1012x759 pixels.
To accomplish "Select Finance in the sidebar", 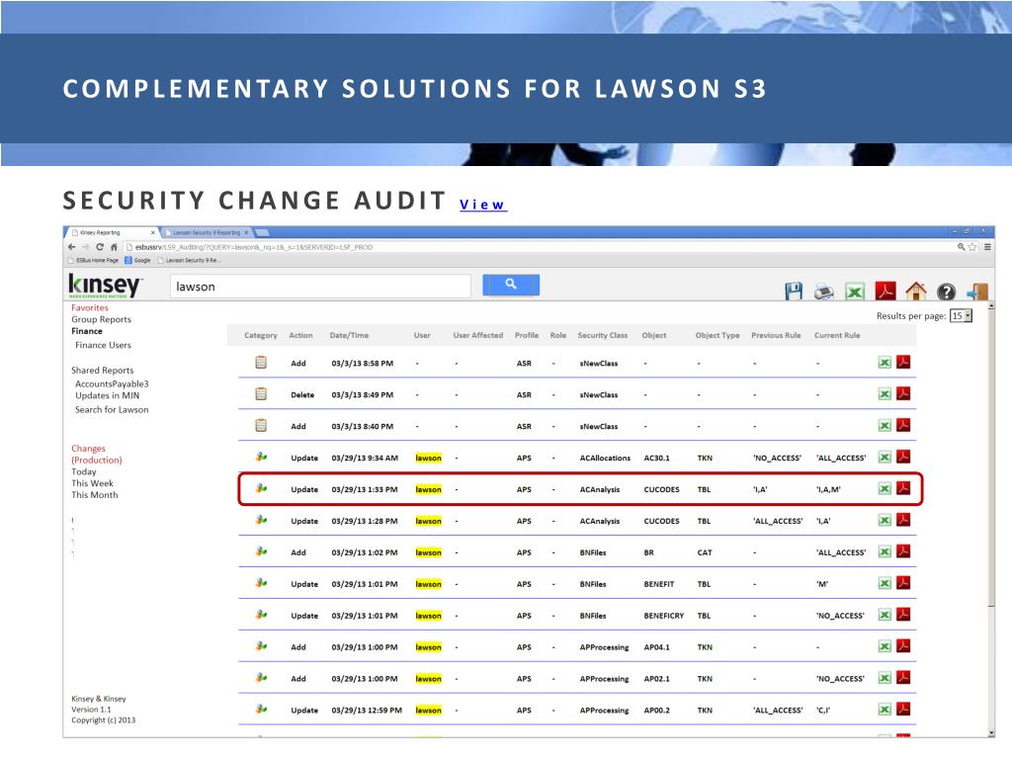I will [x=87, y=331].
